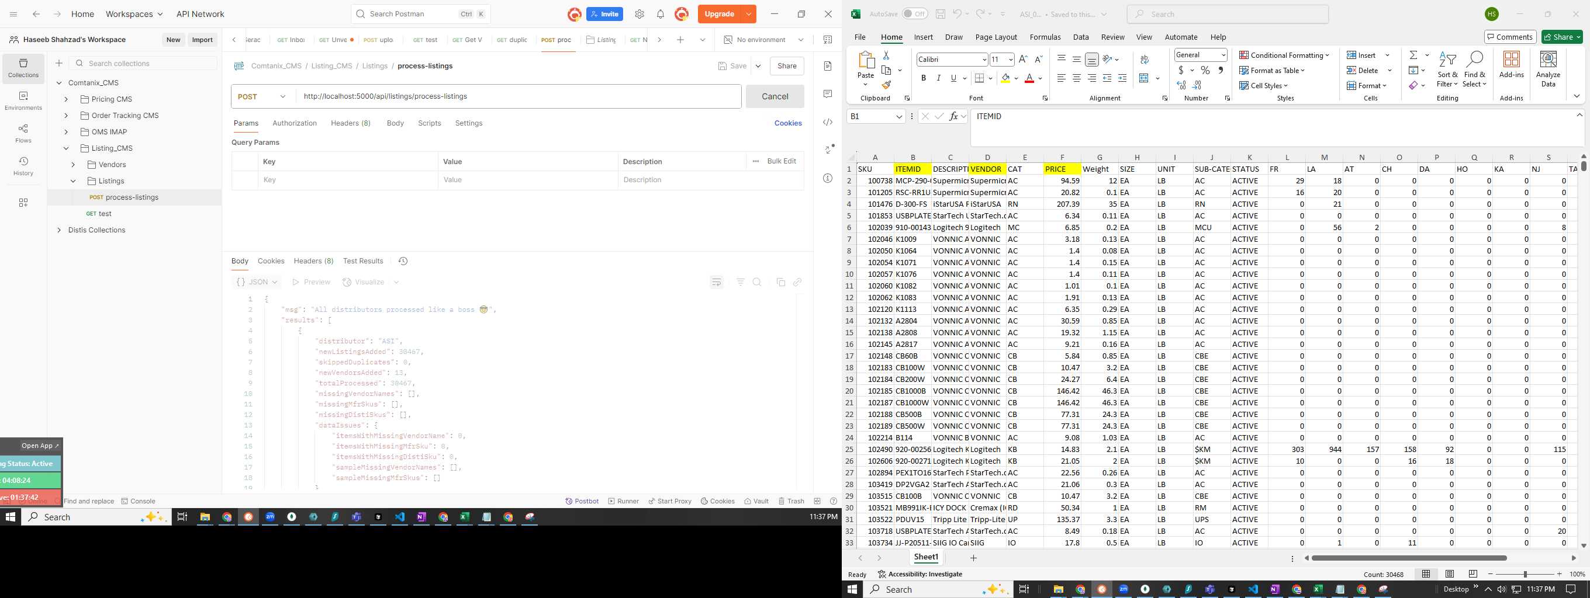Click Share button in Excel
Viewport: 1590px width, 598px height.
pos(1562,37)
